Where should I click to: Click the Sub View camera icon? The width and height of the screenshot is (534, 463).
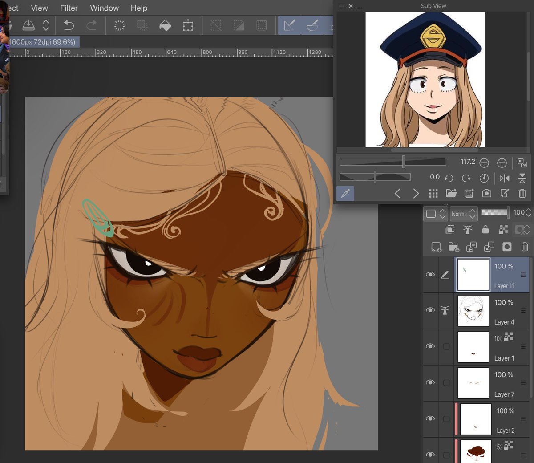click(x=487, y=193)
